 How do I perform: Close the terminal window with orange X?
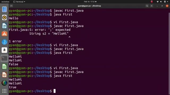167,6
